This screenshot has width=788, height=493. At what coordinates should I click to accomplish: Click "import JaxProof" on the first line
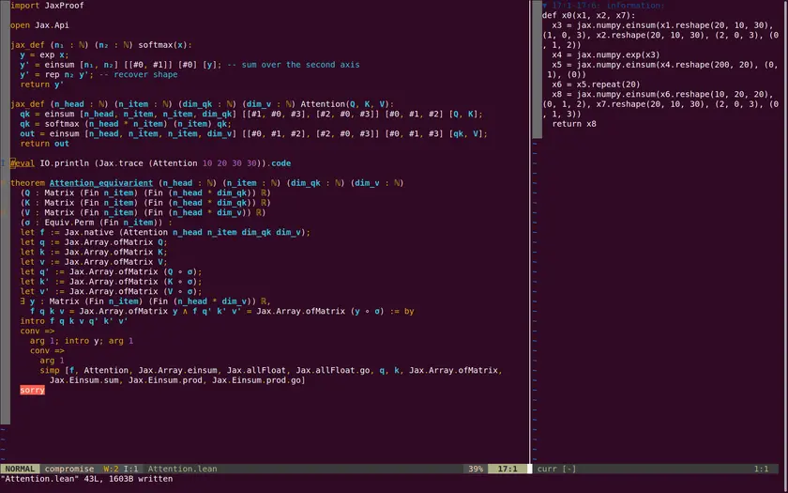coord(46,5)
